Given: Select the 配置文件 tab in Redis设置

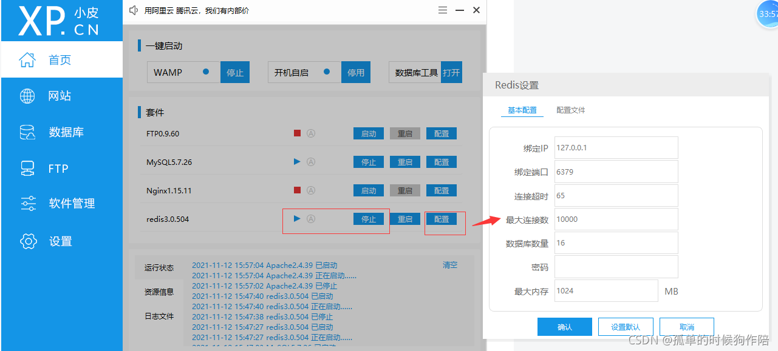Looking at the screenshot, I should [x=571, y=110].
